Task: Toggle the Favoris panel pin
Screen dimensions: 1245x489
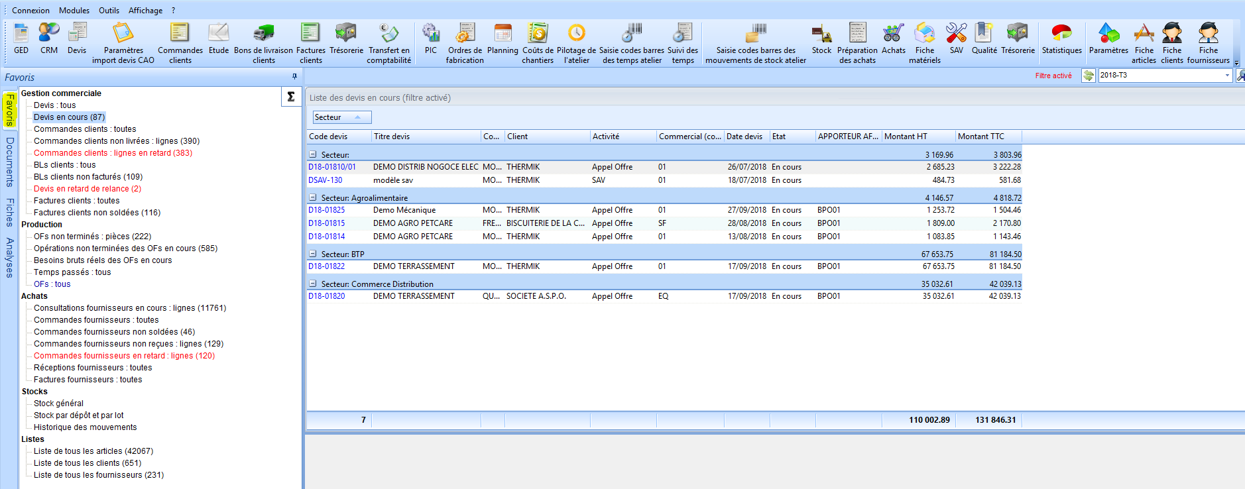Action: [294, 77]
